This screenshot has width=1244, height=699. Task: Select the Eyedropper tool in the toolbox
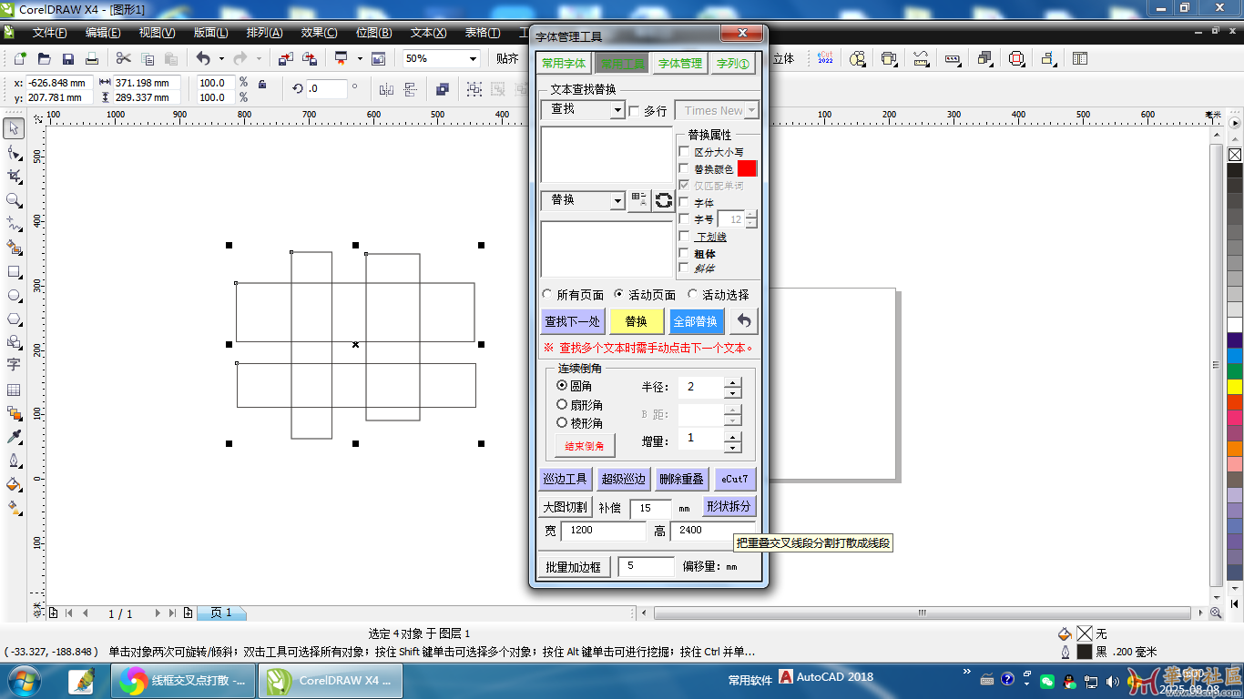click(x=14, y=437)
